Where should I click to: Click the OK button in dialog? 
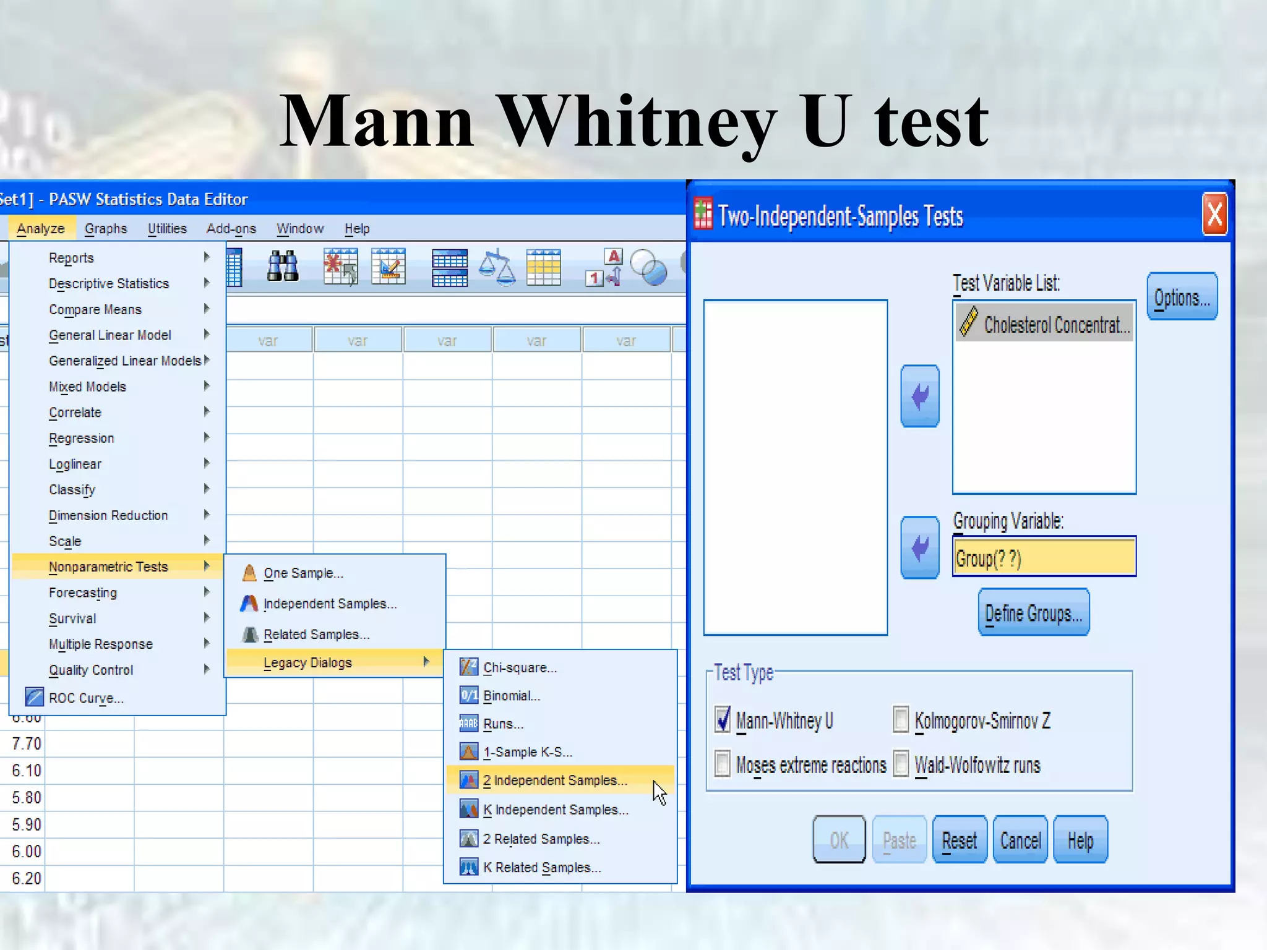[839, 839]
